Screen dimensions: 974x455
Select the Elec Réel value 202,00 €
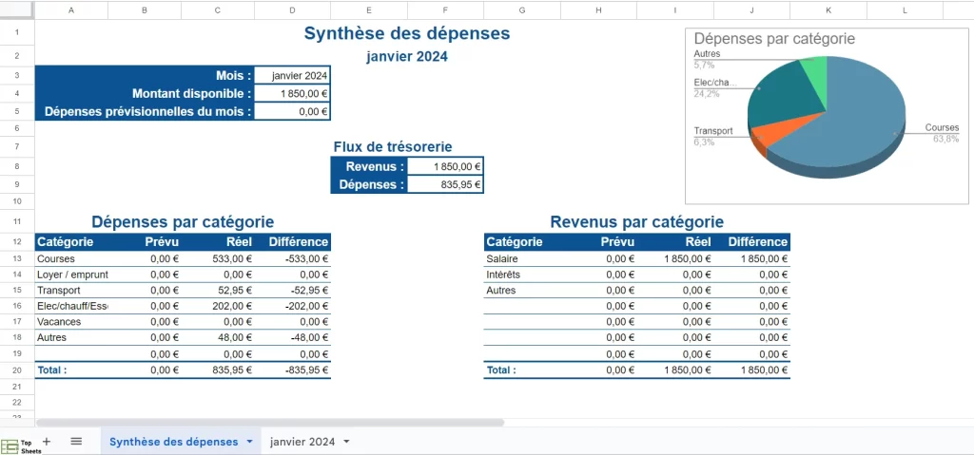pyautogui.click(x=218, y=306)
